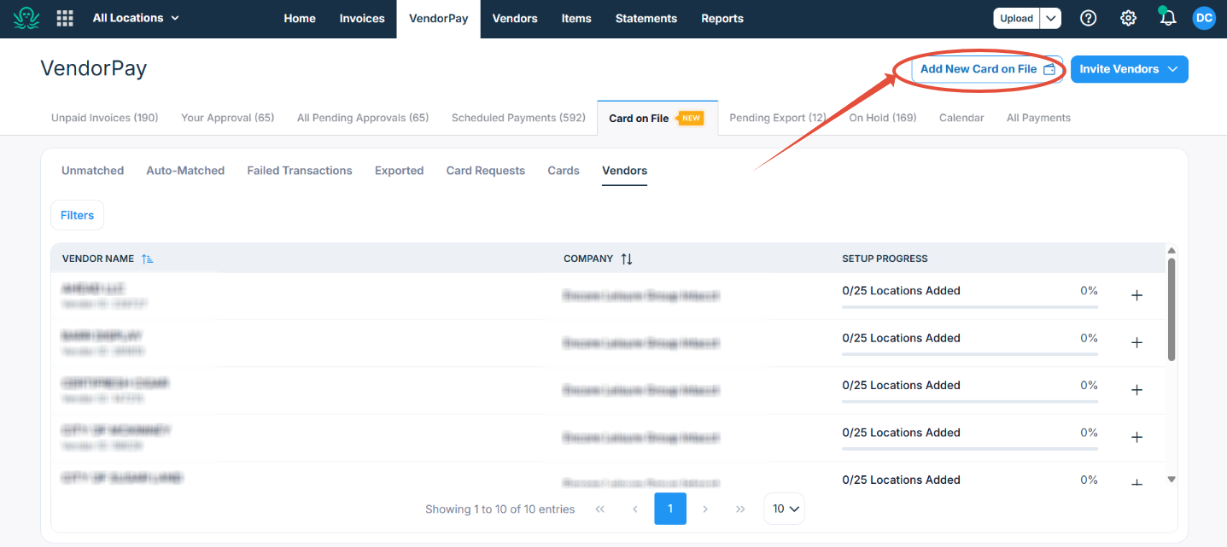Click first row setup progress bar
Screen dimensions: 1227x547
[x=970, y=306]
